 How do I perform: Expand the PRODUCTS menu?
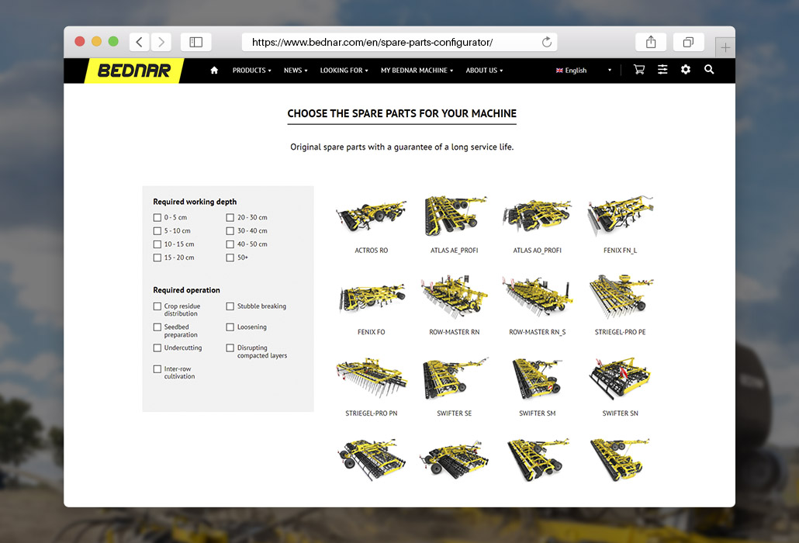[x=252, y=71]
